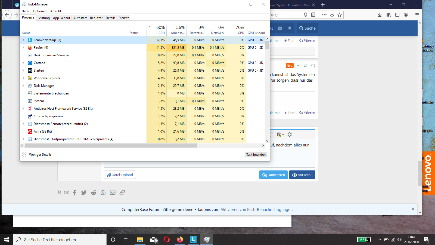Expand Diensthost: Remoteprozeduraufruf group
435x245 pixels.
click(x=23, y=124)
